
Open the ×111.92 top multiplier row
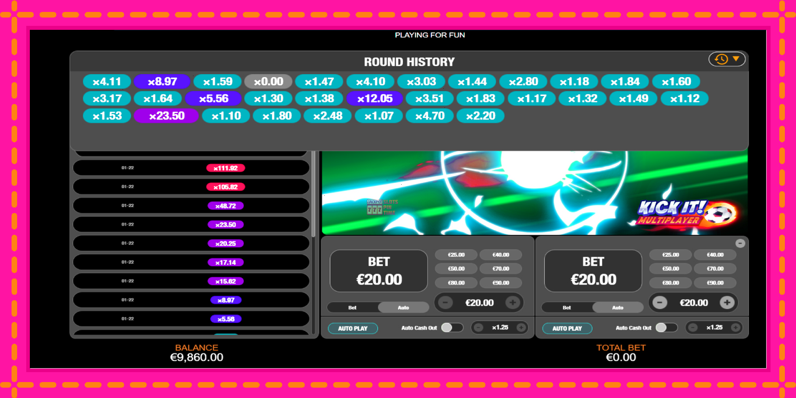191,168
